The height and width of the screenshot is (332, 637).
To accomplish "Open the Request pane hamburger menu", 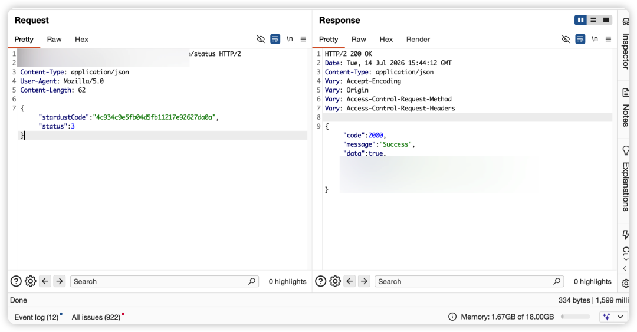I will click(303, 39).
